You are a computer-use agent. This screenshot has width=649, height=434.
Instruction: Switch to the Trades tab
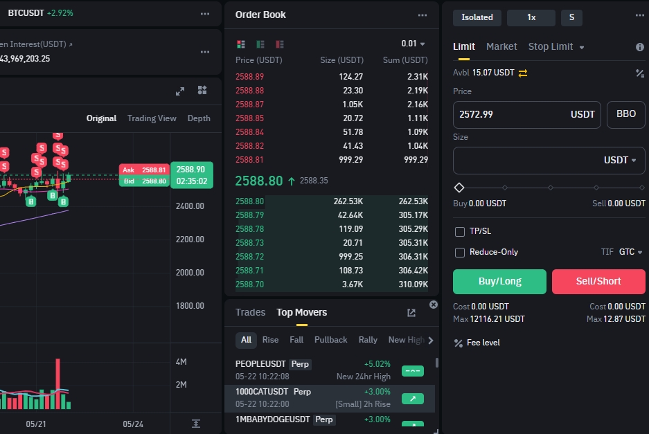click(250, 312)
